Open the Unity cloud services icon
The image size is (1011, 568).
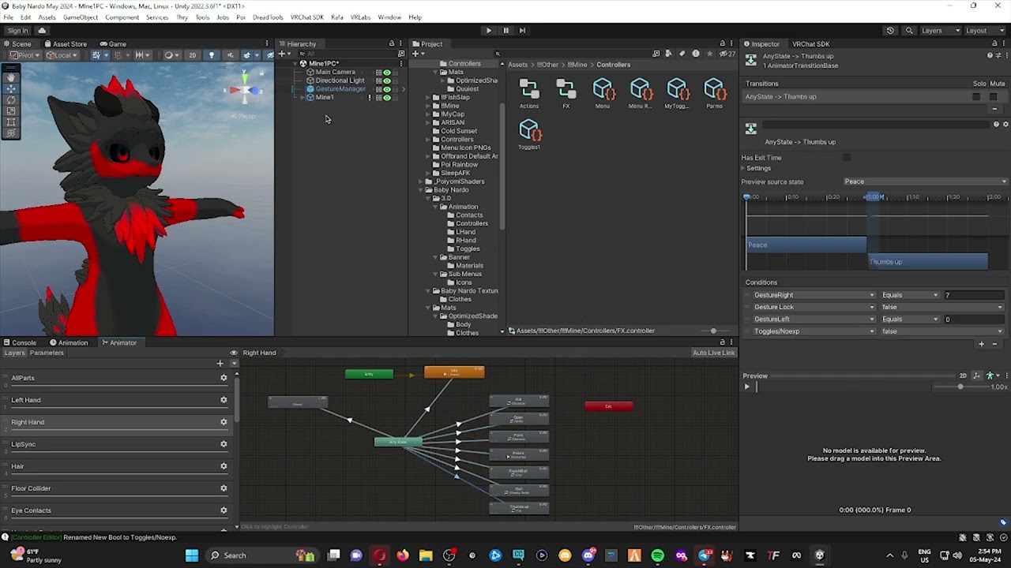click(42, 31)
